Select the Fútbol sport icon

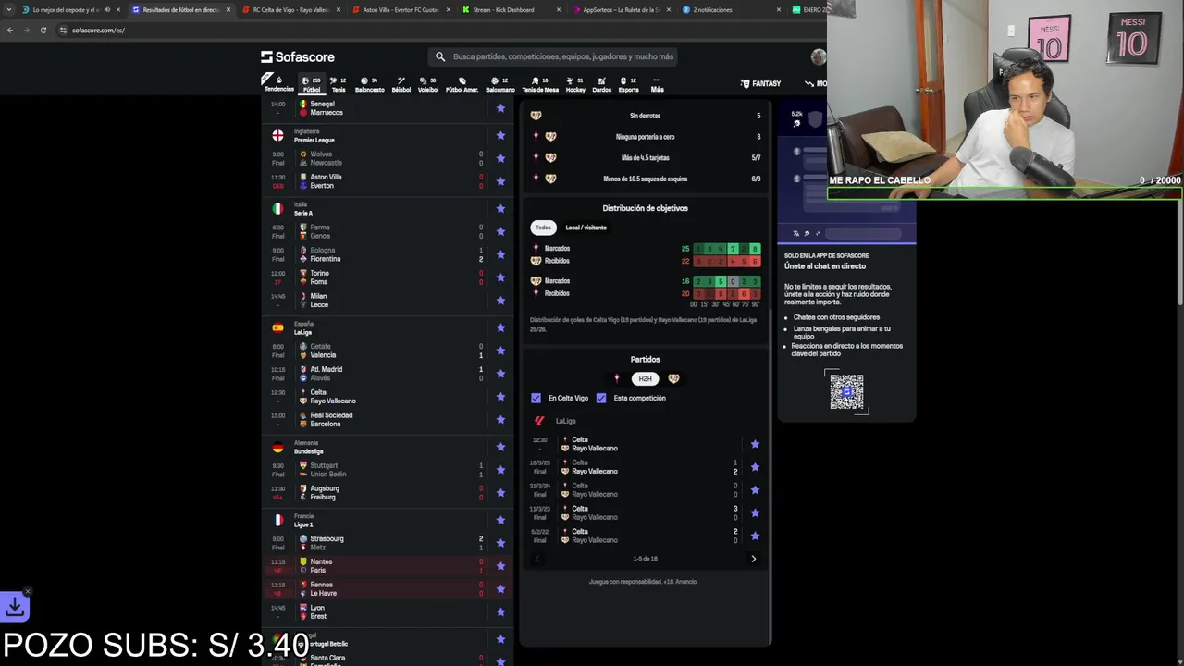click(312, 84)
